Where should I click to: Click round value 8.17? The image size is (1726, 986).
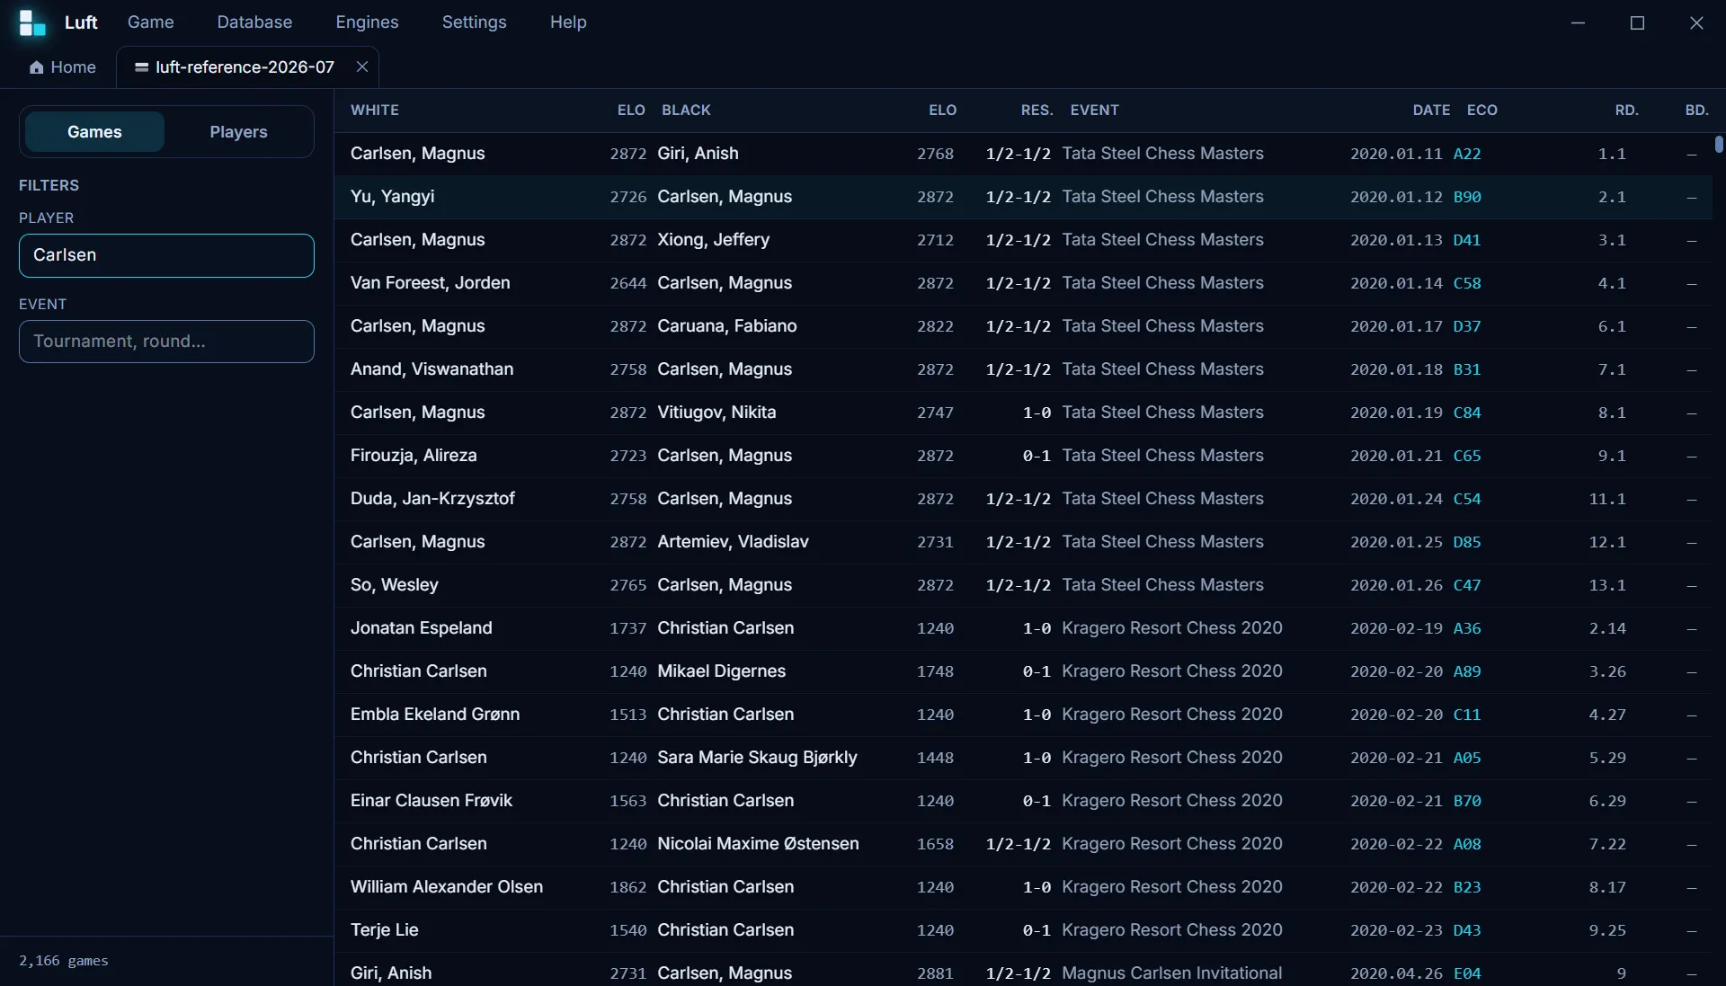click(x=1607, y=887)
